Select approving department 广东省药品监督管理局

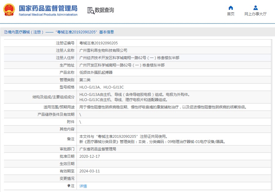[98, 149]
